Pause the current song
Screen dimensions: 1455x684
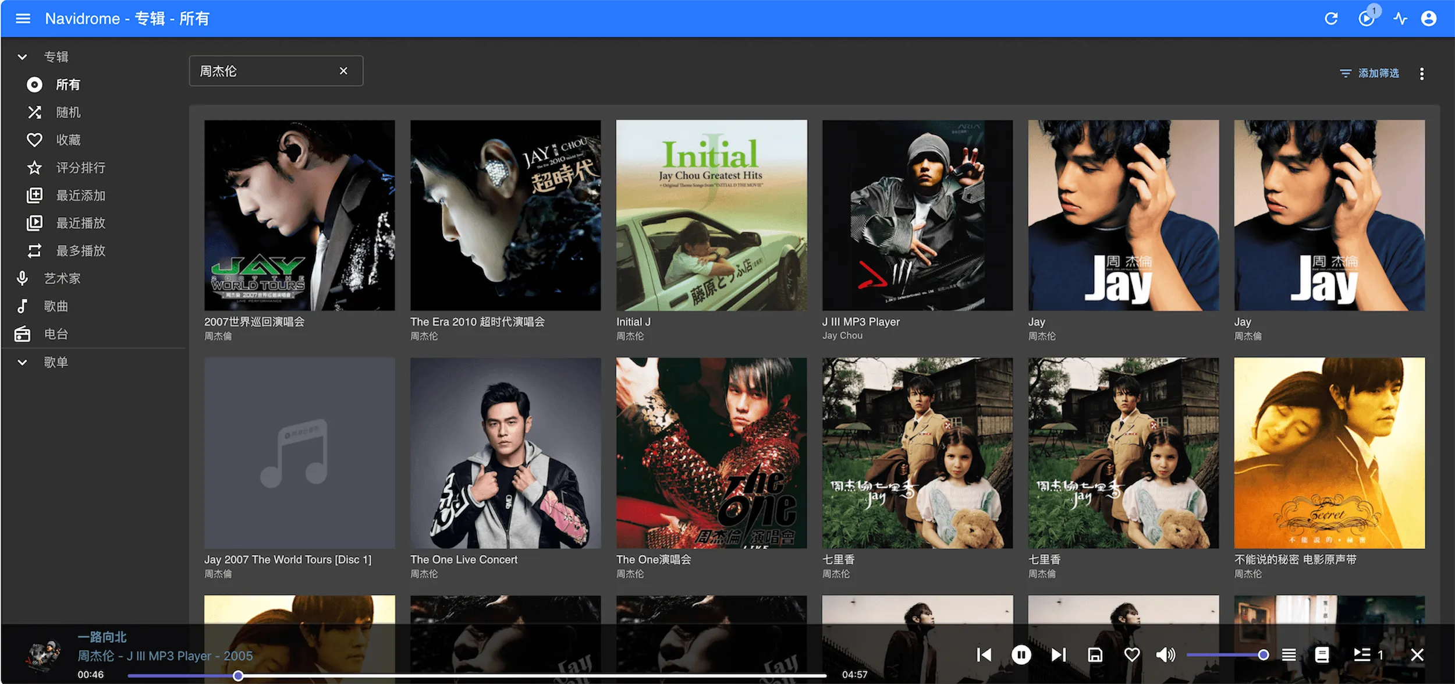(1021, 655)
